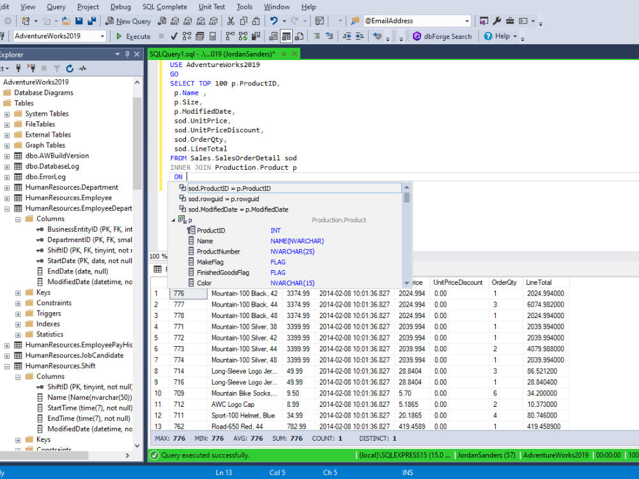
Task: Toggle Include Live Query Statistics
Action: 243,36
